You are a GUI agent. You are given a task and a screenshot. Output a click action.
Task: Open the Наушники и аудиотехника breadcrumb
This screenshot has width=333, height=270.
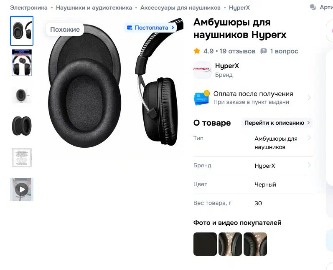click(94, 8)
